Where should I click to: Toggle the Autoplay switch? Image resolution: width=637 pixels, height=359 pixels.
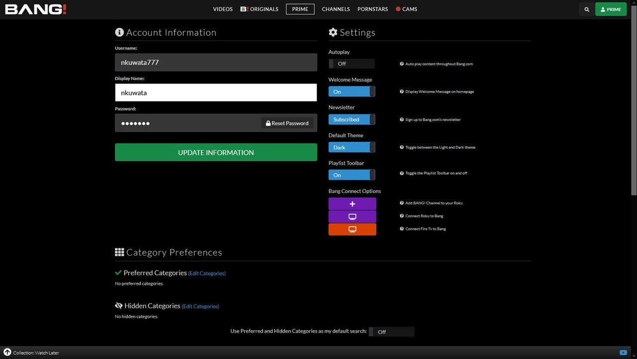[352, 64]
